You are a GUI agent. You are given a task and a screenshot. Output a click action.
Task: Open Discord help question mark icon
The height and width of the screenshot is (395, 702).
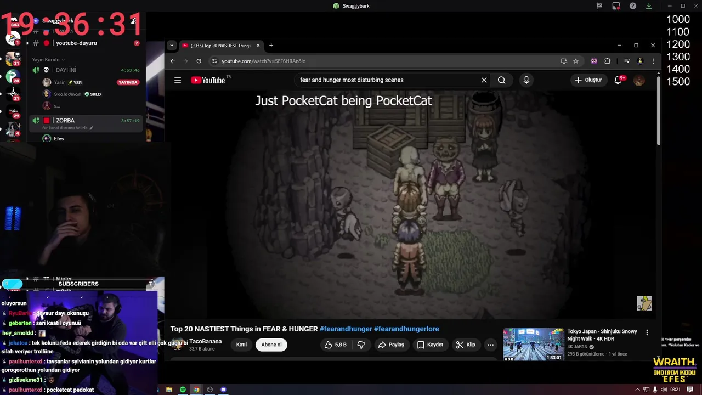point(633,6)
